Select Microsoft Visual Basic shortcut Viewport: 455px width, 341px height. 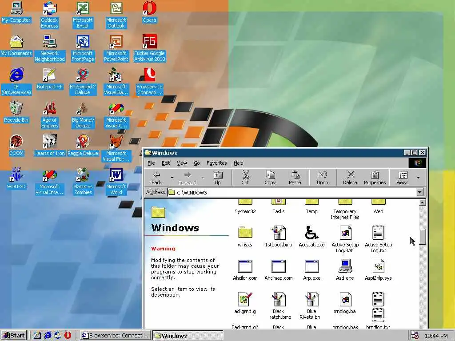pos(116,82)
